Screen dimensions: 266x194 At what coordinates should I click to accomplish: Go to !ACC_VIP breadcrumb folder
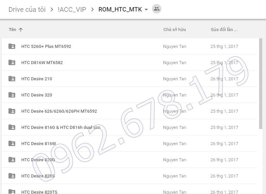pyautogui.click(x=72, y=9)
